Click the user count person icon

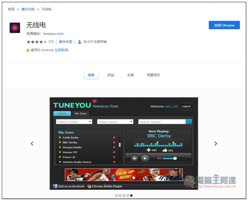(x=80, y=42)
